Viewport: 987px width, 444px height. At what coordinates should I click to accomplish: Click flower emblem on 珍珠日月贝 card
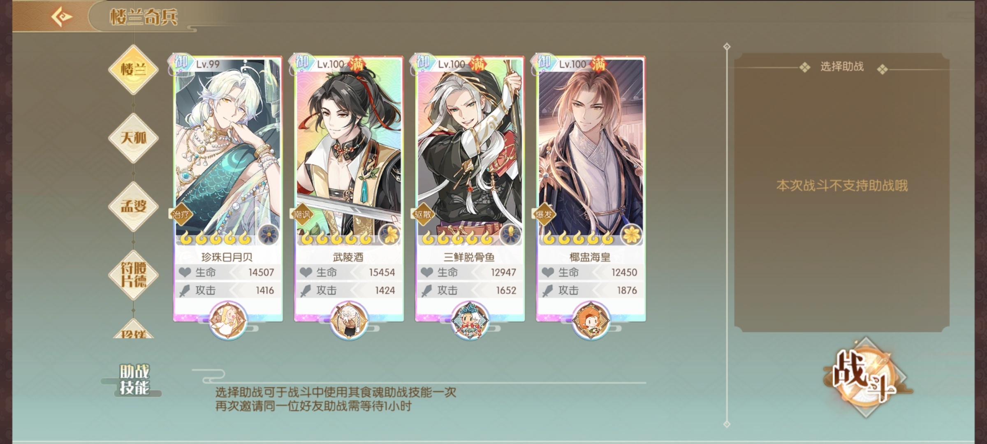[269, 235]
